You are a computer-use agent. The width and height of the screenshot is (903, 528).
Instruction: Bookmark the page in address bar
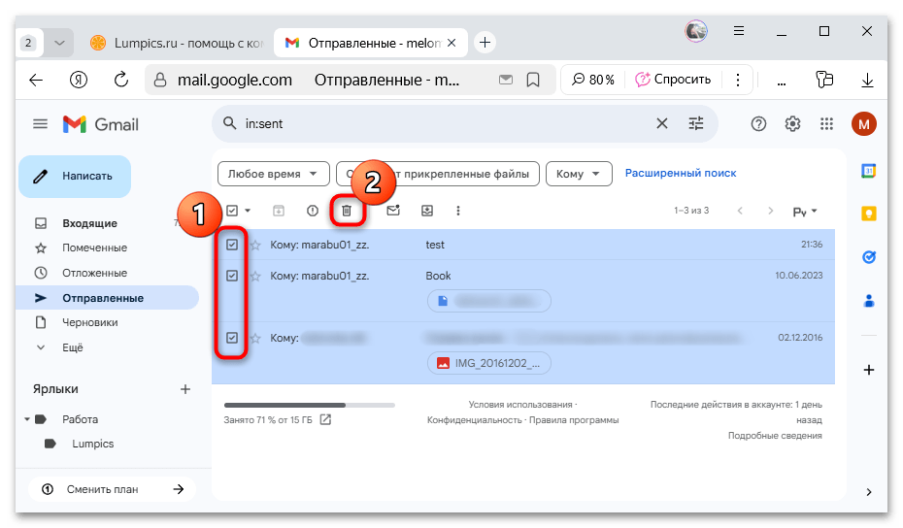point(533,80)
